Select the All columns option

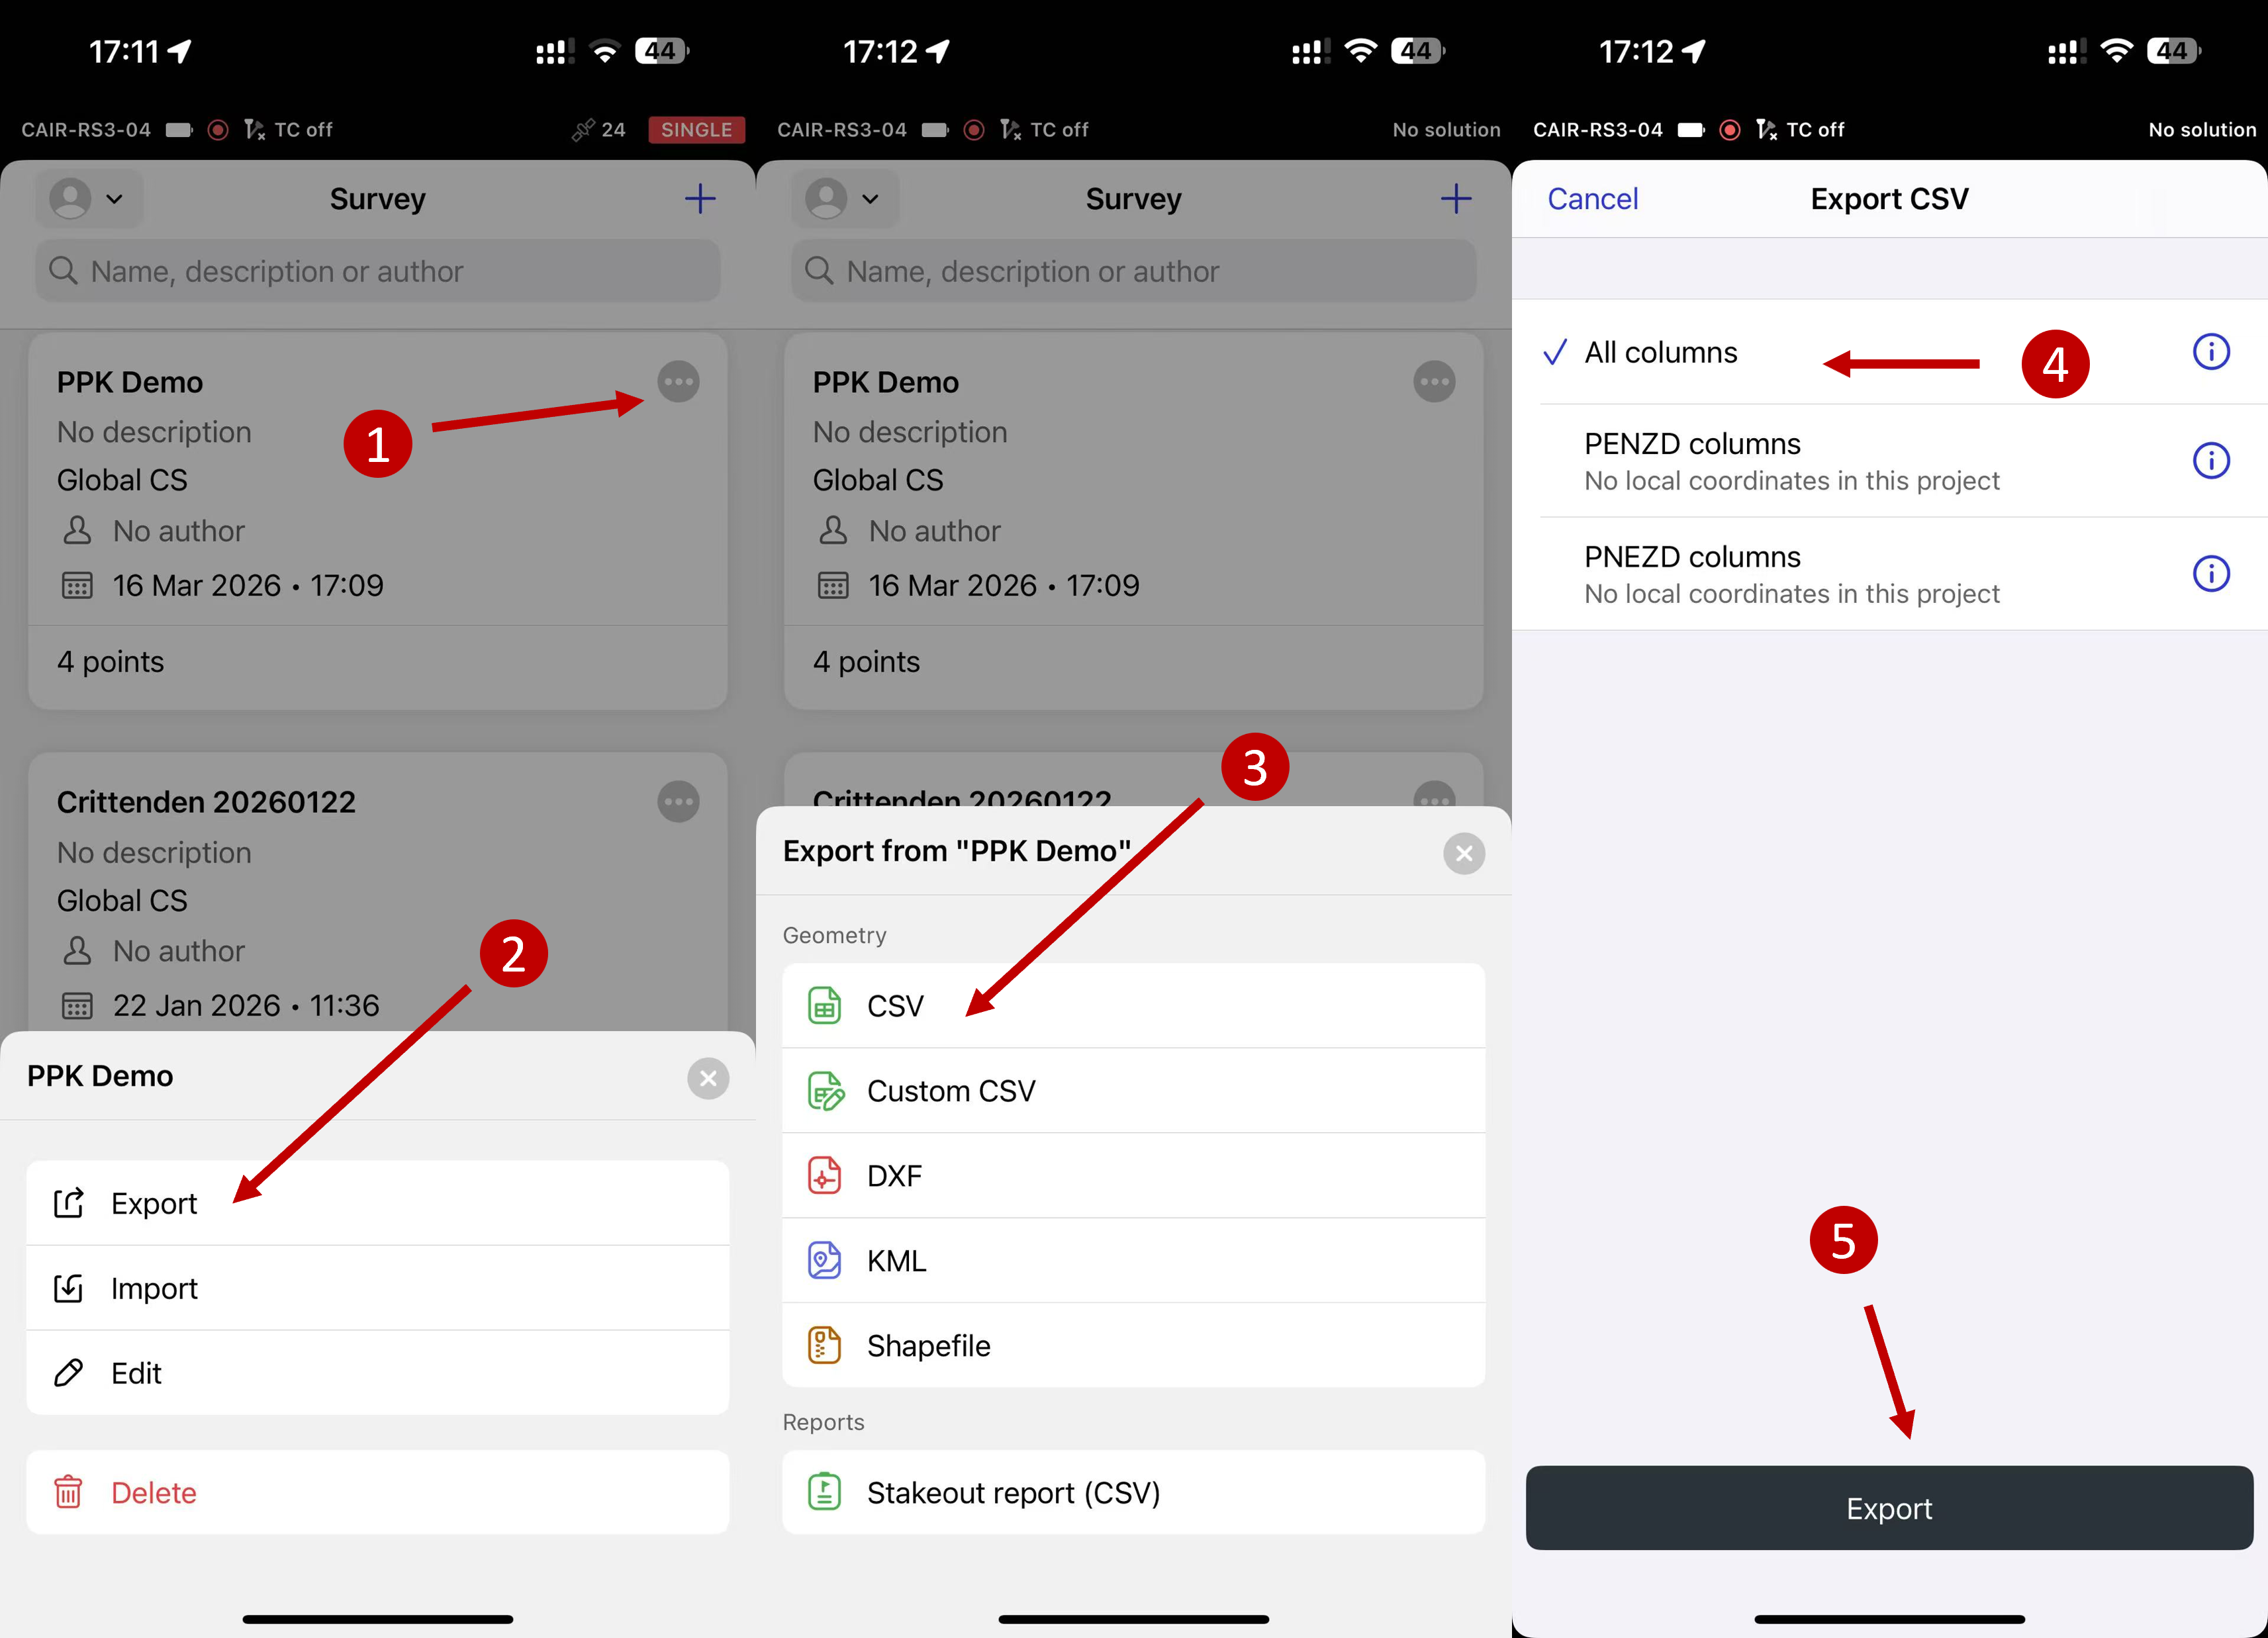[1660, 352]
